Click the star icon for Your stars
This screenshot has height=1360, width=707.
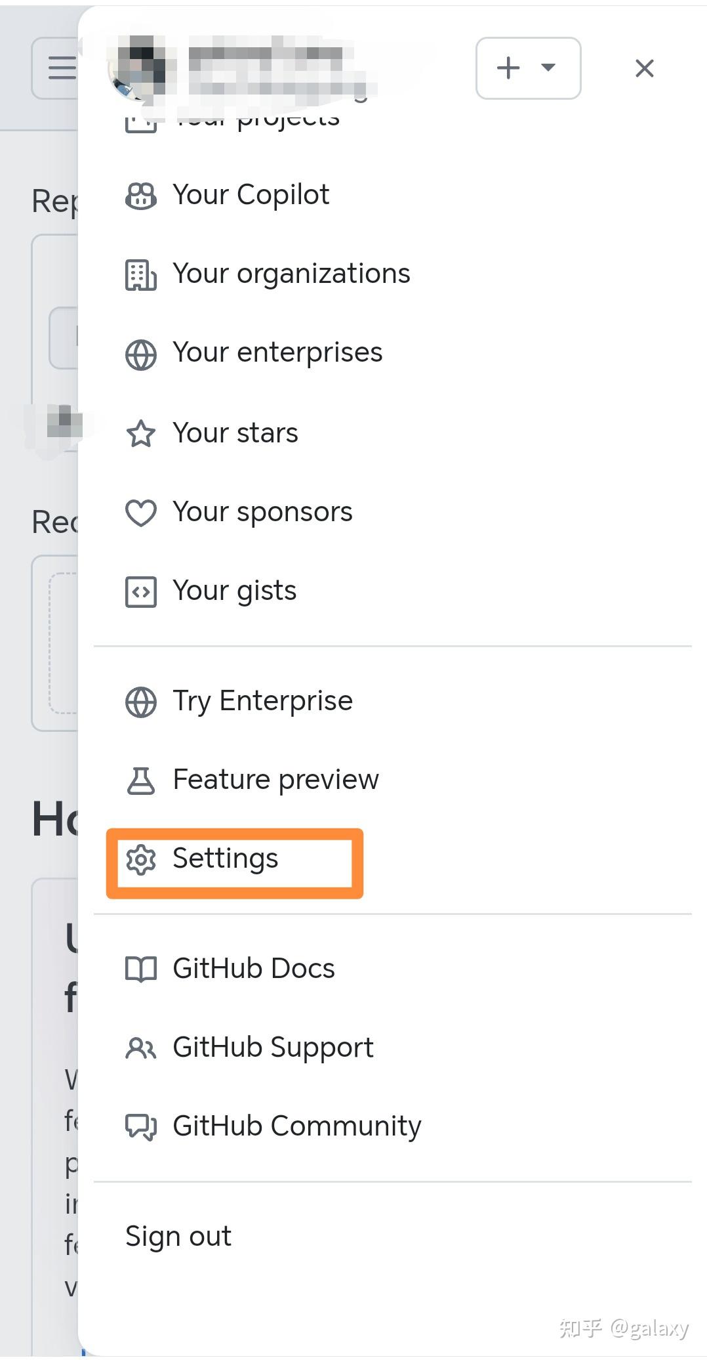click(140, 434)
